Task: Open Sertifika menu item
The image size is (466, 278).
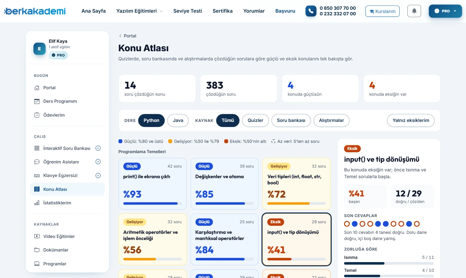Action: point(223,11)
